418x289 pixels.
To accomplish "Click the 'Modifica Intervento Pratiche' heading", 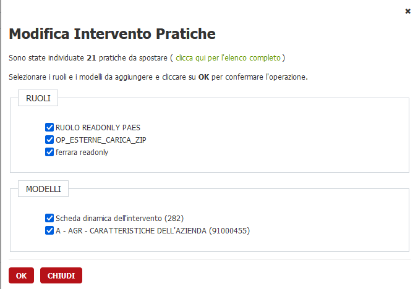I will 112,33.
